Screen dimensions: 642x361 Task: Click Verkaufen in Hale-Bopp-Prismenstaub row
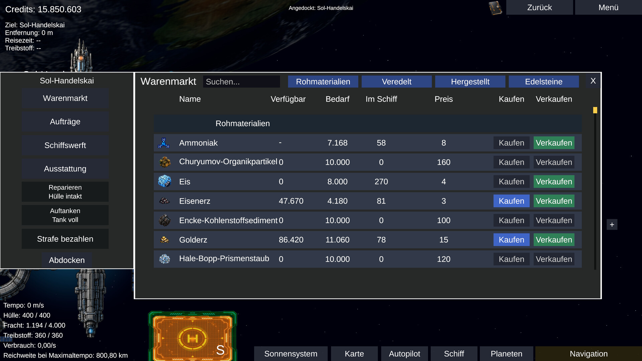[x=554, y=259]
